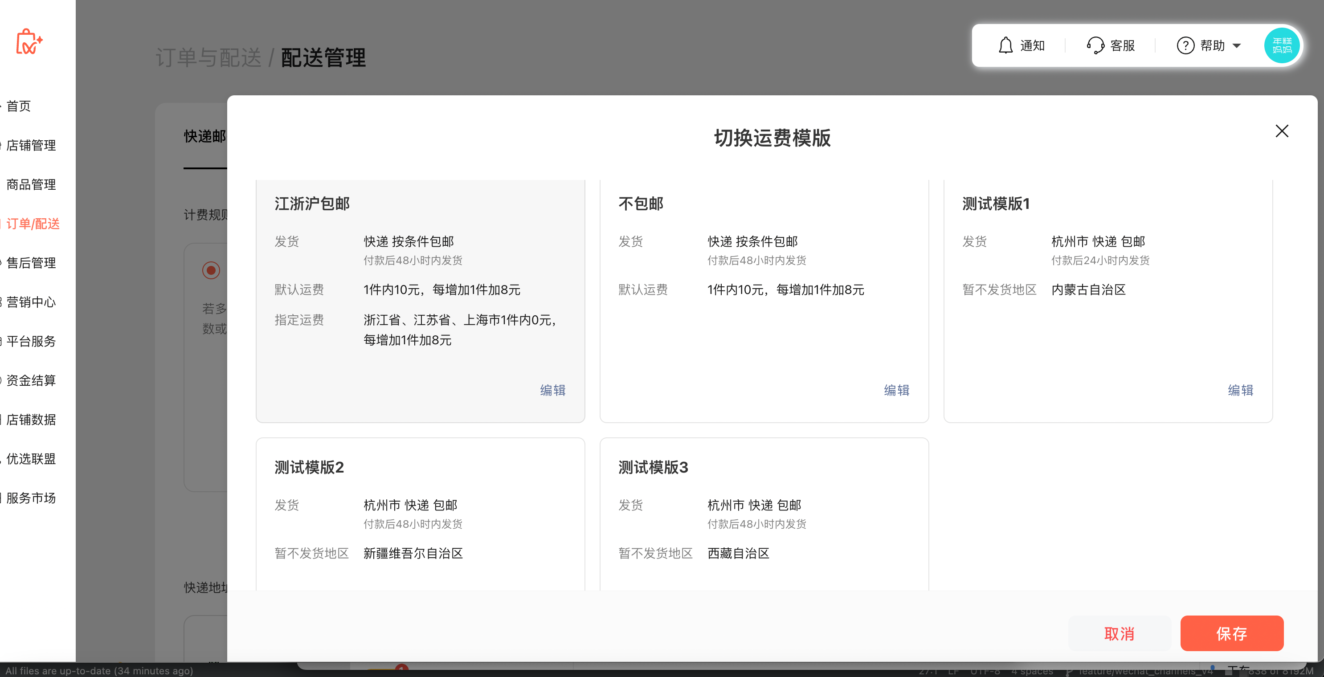
Task: Open 资金结算 in sidebar
Action: (31, 380)
